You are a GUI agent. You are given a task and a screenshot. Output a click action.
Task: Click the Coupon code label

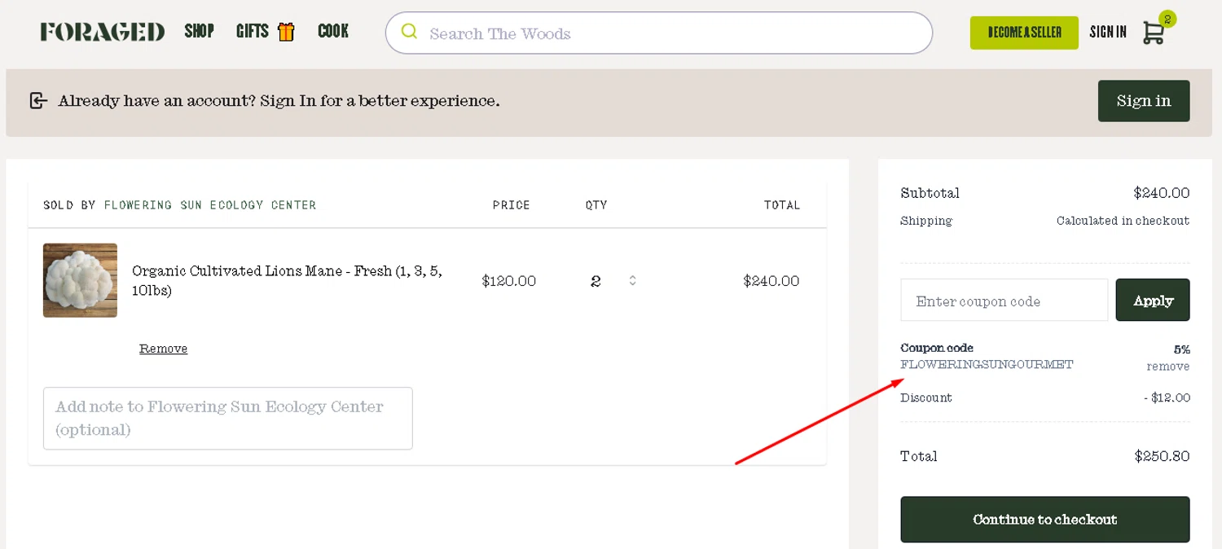937,348
